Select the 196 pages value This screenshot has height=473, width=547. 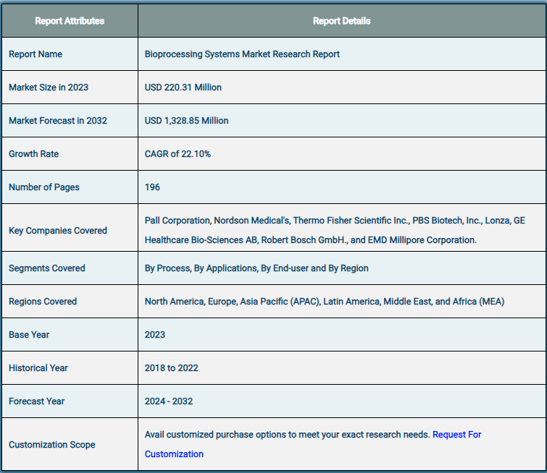[x=152, y=187]
